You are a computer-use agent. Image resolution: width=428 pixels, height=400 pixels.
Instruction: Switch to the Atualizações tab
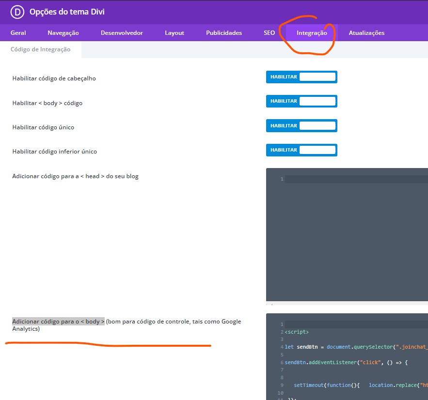click(x=366, y=33)
